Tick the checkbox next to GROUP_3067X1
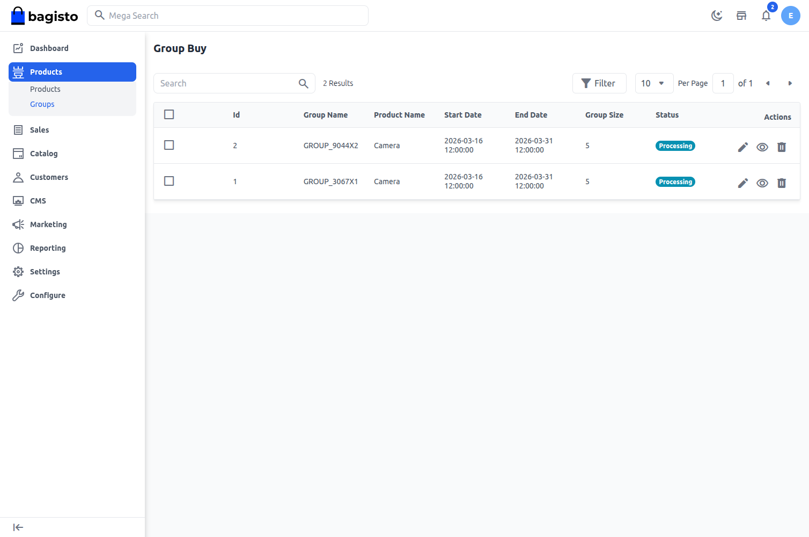The width and height of the screenshot is (809, 537). [x=169, y=181]
